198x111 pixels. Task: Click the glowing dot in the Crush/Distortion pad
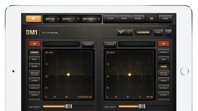[68, 75]
